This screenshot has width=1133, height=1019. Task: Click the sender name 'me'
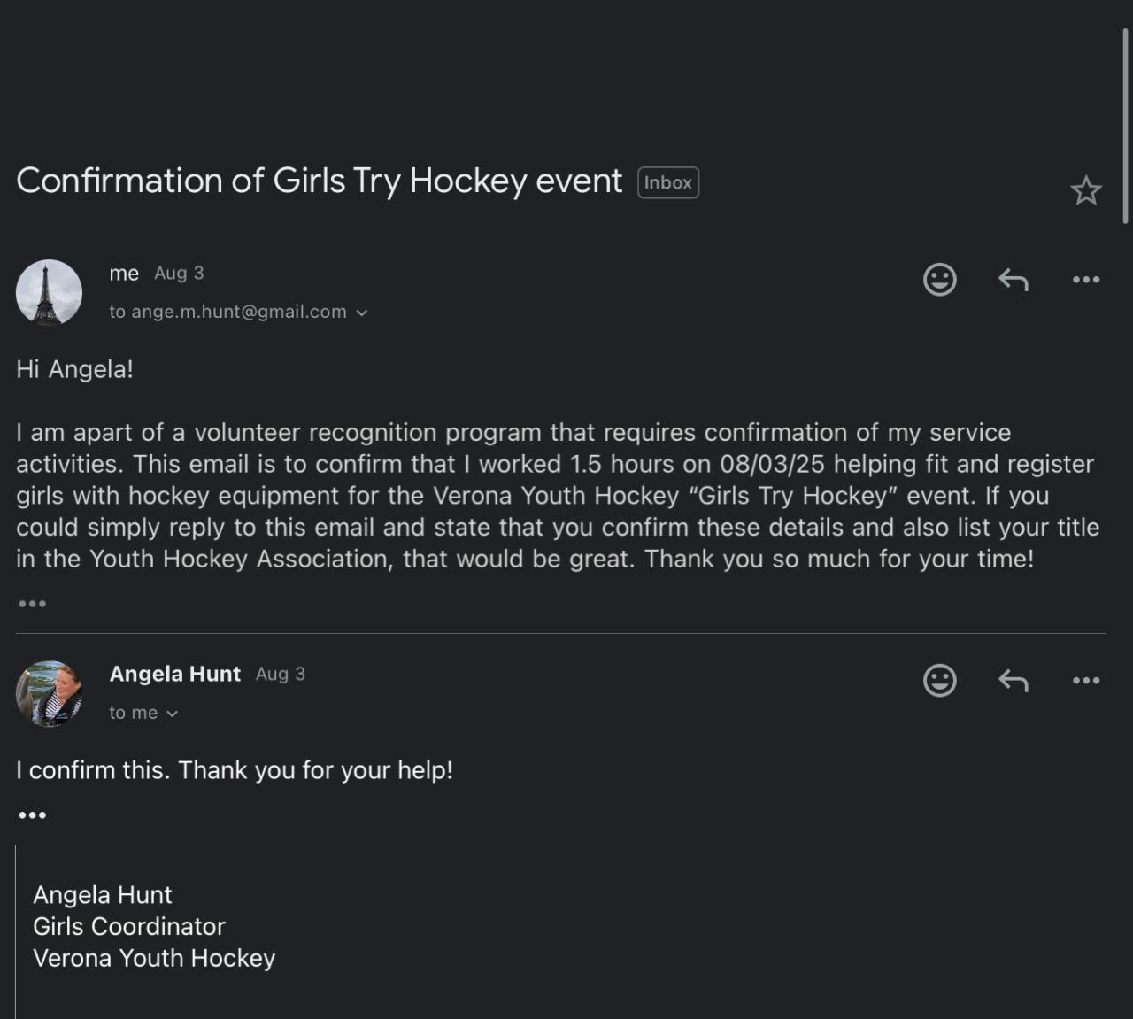tap(124, 274)
